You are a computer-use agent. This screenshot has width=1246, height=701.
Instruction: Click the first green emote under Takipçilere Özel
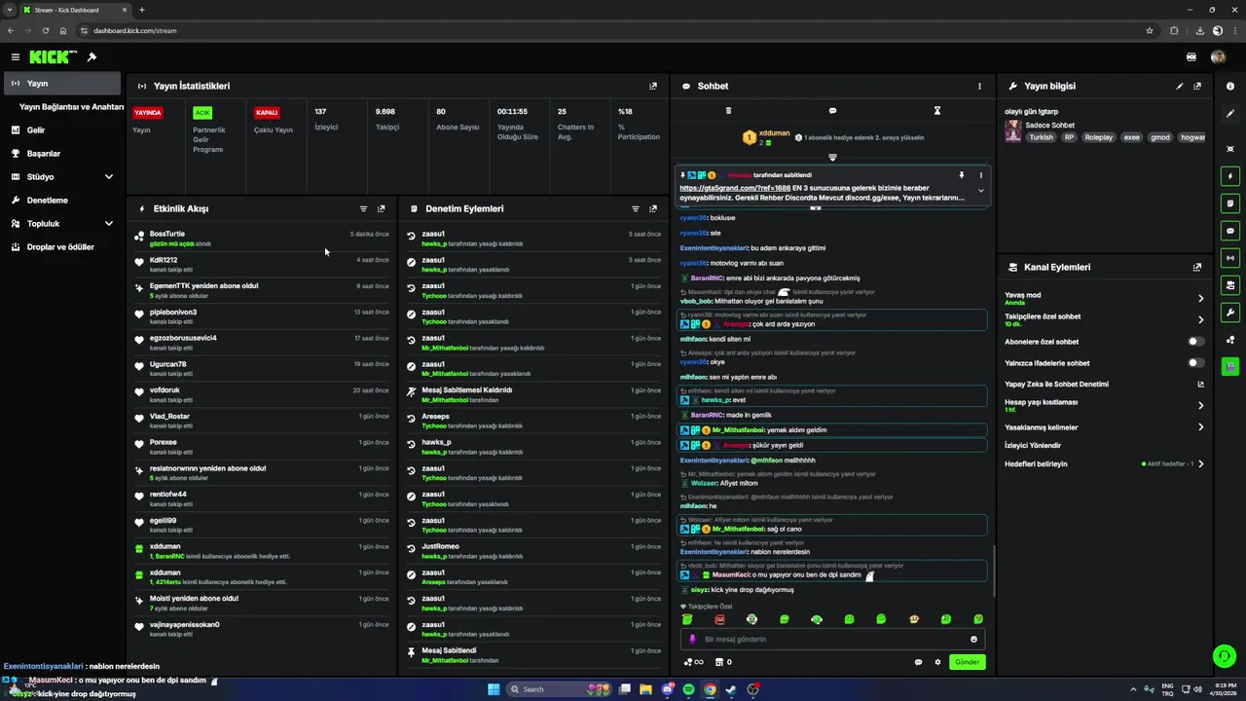coord(687,619)
